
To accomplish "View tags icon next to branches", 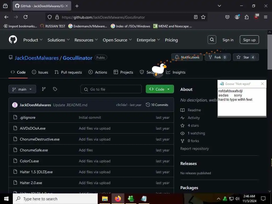I will (x=55, y=89).
